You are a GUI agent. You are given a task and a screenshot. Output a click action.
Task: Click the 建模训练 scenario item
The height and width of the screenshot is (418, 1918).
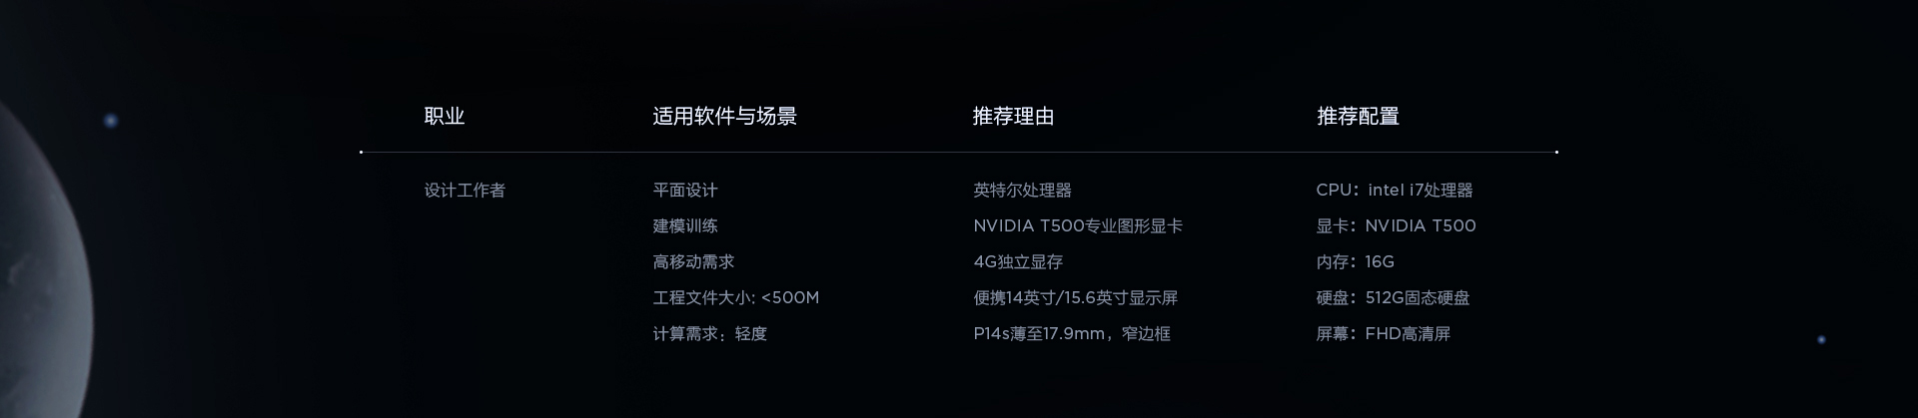[x=685, y=226]
